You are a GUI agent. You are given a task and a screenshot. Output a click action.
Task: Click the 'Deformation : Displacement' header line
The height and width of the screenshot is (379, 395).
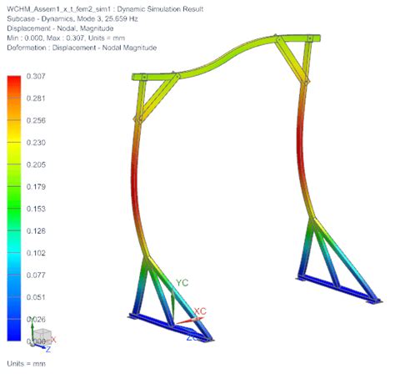pyautogui.click(x=82, y=48)
